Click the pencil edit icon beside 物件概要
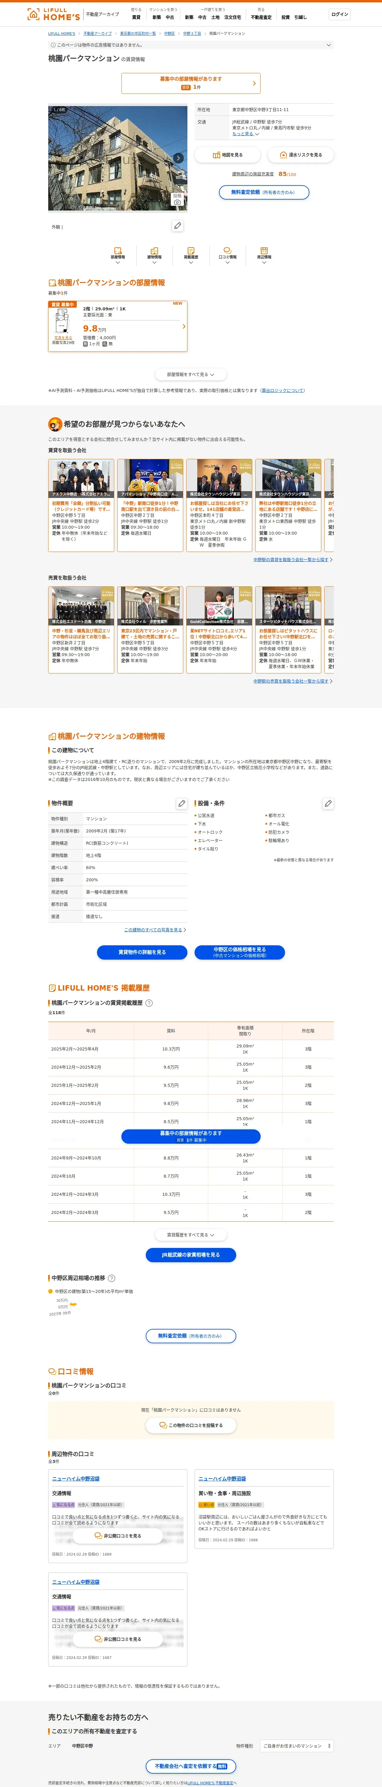 (x=182, y=803)
